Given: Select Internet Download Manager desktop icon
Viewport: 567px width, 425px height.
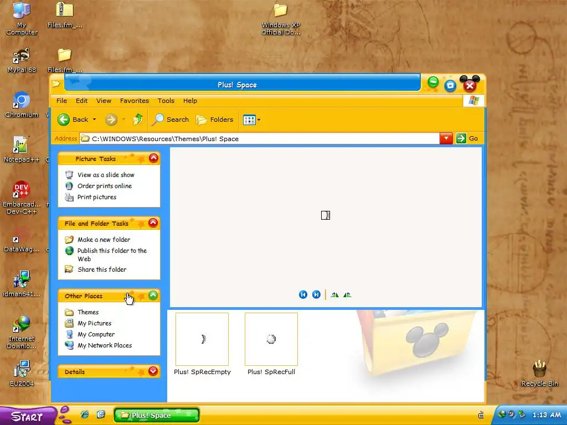Looking at the screenshot, I should pos(22,333).
